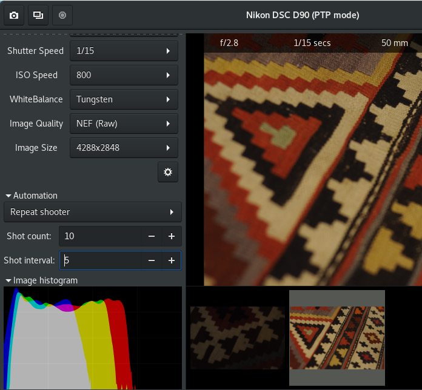Open the Repeat shooter selector
Viewport: 422px width, 390px height.
tap(92, 212)
